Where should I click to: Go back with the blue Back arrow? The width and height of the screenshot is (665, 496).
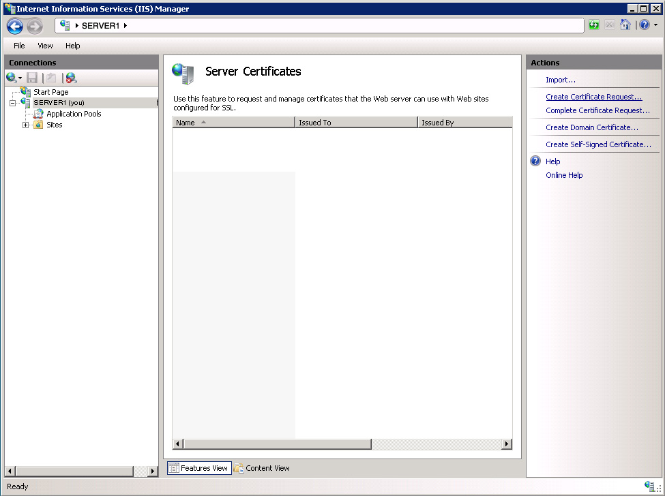pyautogui.click(x=15, y=27)
